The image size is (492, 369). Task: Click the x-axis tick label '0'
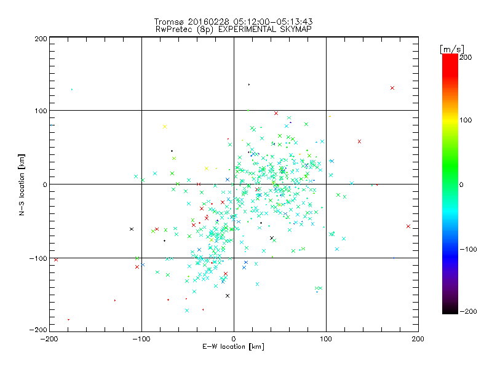click(234, 339)
